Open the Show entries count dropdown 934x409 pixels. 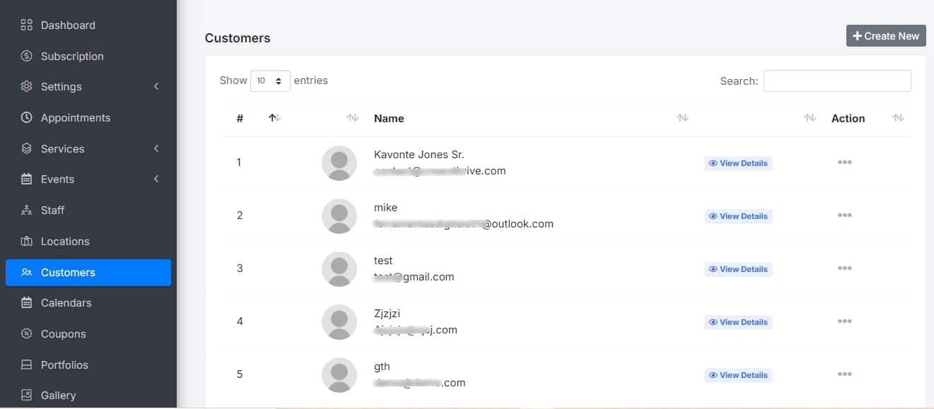click(270, 81)
